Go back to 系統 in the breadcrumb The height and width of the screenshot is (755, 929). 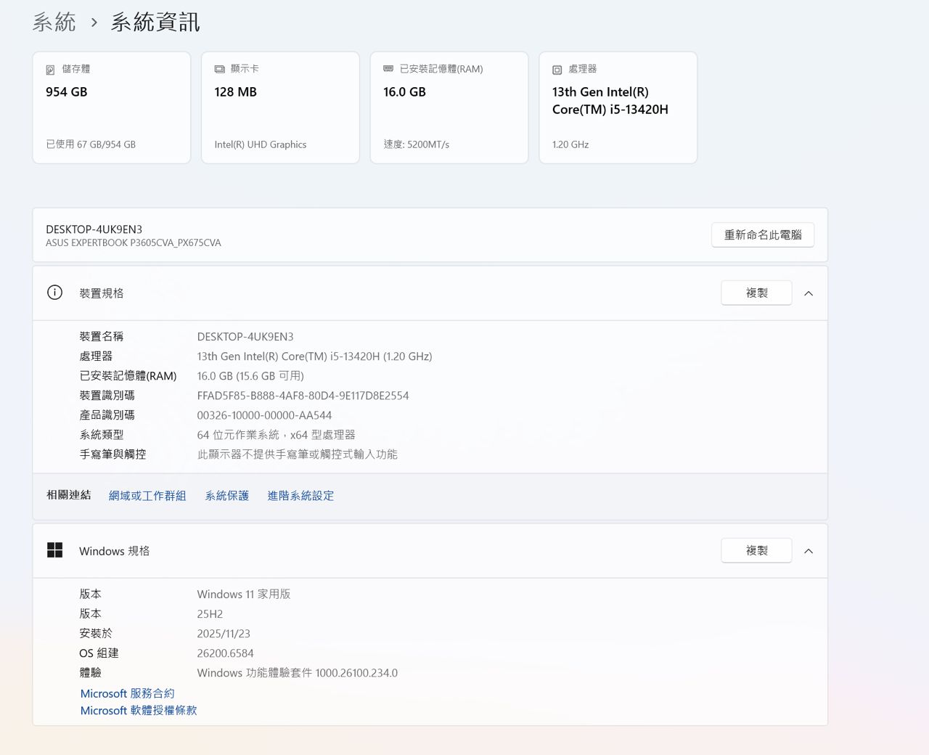pos(54,23)
